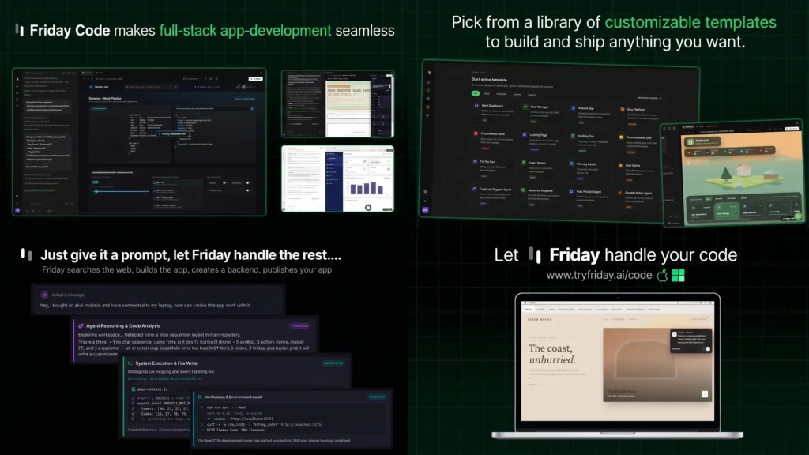Click the white square button on the arch photo
Image resolution: width=809 pixels, height=455 pixels.
click(x=705, y=394)
